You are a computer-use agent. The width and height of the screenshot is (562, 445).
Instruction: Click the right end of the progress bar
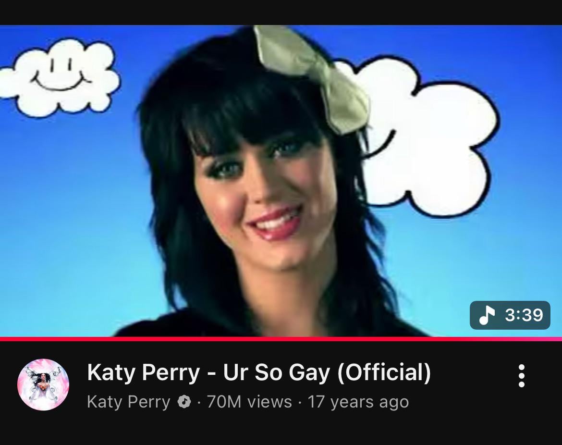(x=558, y=339)
